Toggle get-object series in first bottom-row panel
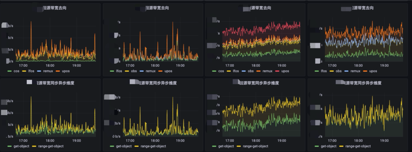412x152 pixels. [x=21, y=146]
